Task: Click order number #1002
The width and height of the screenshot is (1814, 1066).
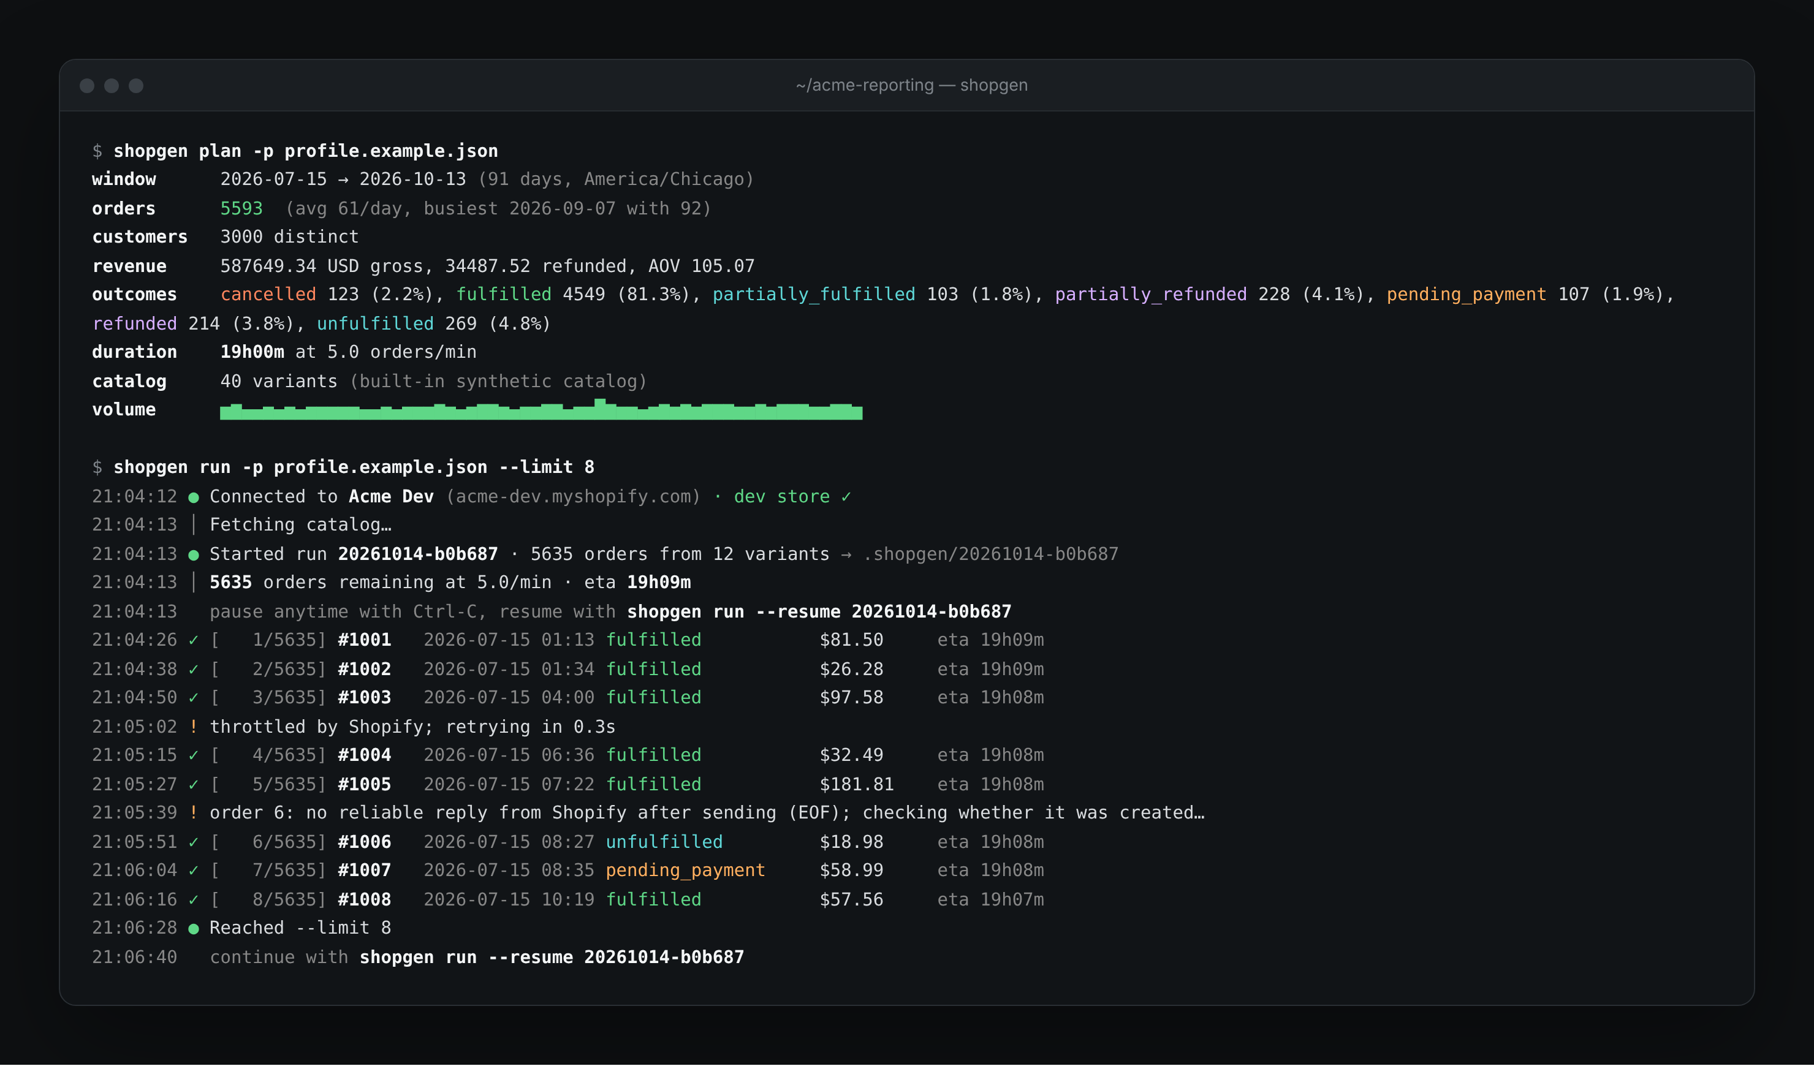Action: [364, 668]
